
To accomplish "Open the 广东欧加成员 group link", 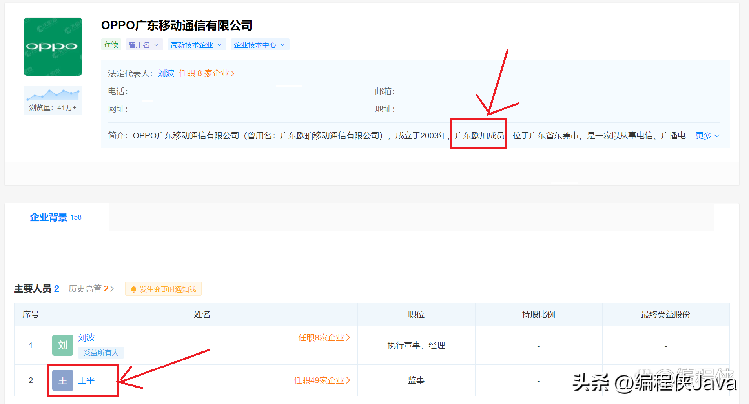I will click(479, 136).
